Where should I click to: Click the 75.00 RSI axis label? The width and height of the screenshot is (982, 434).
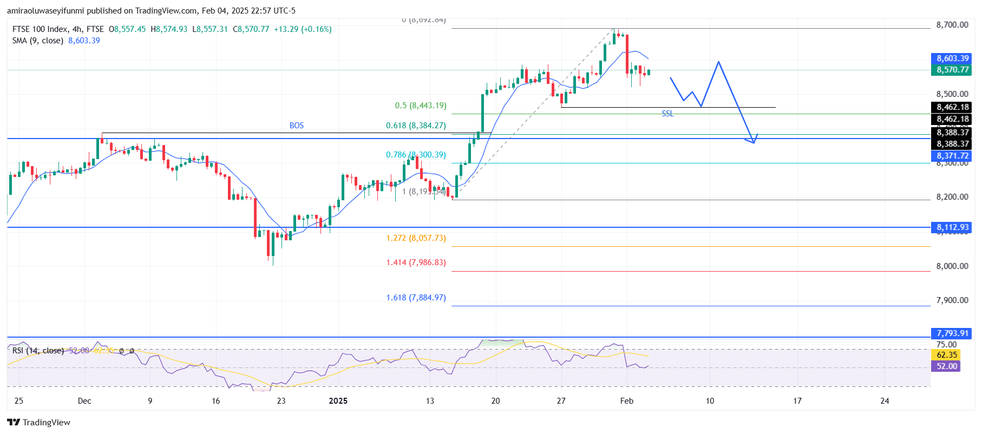click(x=946, y=345)
